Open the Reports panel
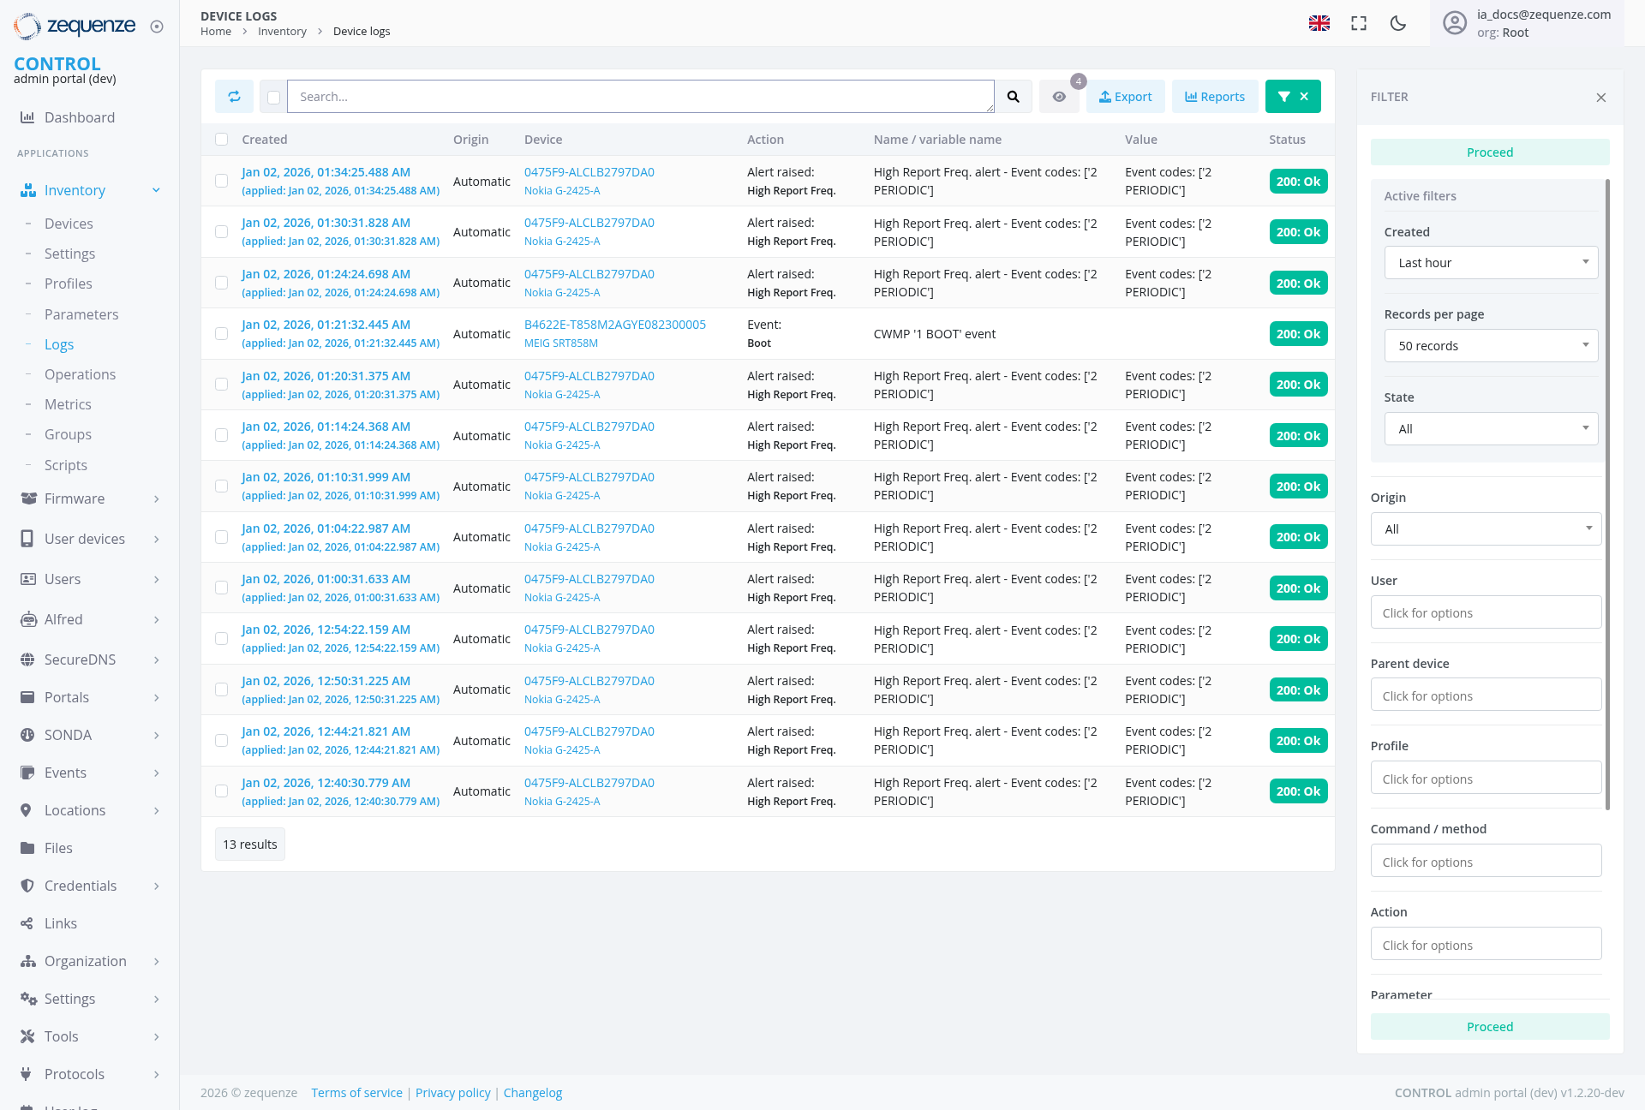 tap(1215, 96)
